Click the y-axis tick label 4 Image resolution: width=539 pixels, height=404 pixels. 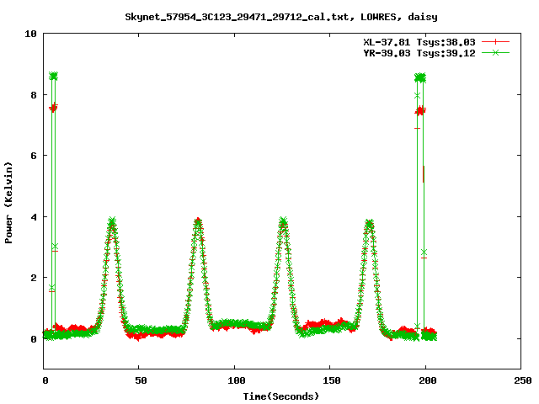pyautogui.click(x=34, y=217)
